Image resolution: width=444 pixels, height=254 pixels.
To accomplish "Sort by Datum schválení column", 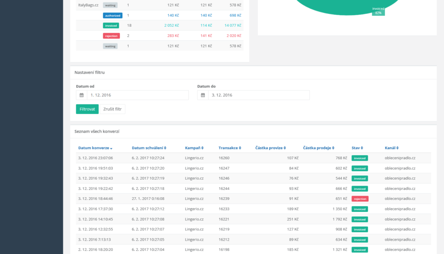I will point(149,148).
